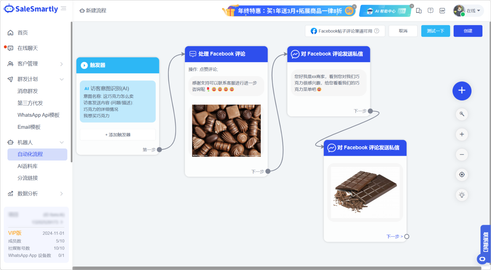Close the year-end promotion banner
This screenshot has width=491, height=270.
[354, 6]
